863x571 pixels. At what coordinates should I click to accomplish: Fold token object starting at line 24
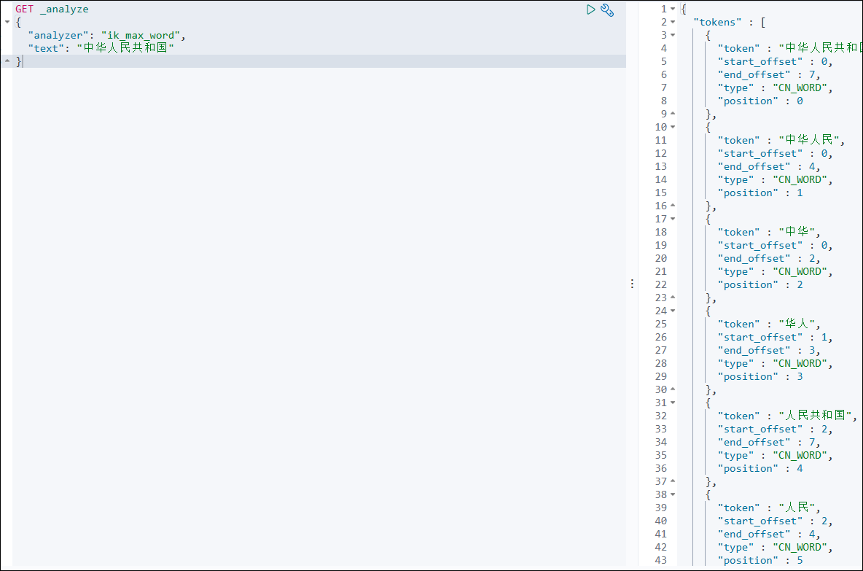coord(673,311)
